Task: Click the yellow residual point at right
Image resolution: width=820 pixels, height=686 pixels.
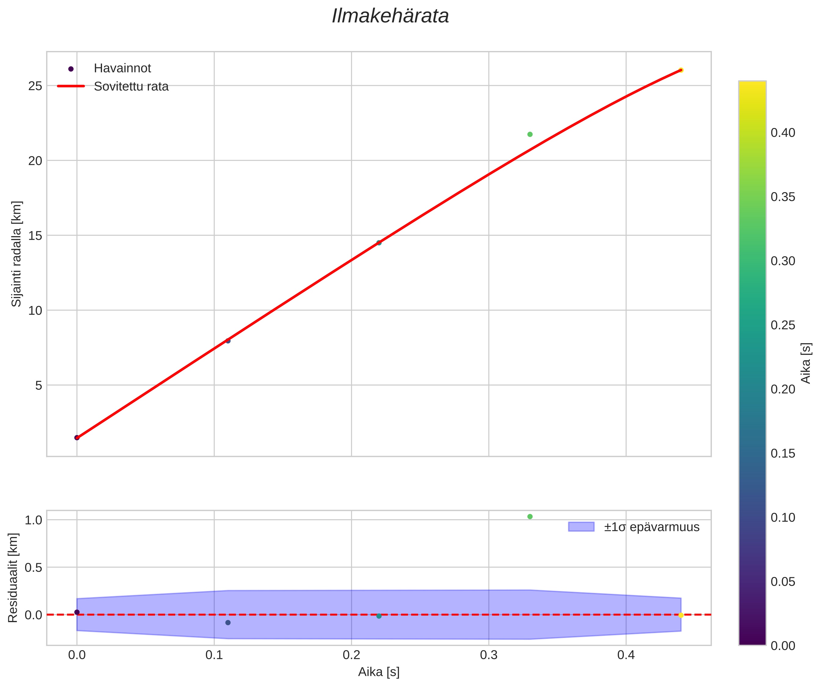Action: click(681, 615)
